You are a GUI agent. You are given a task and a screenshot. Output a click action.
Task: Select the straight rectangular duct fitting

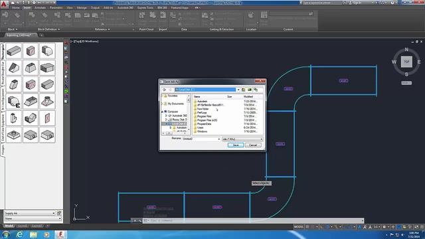coord(13,50)
